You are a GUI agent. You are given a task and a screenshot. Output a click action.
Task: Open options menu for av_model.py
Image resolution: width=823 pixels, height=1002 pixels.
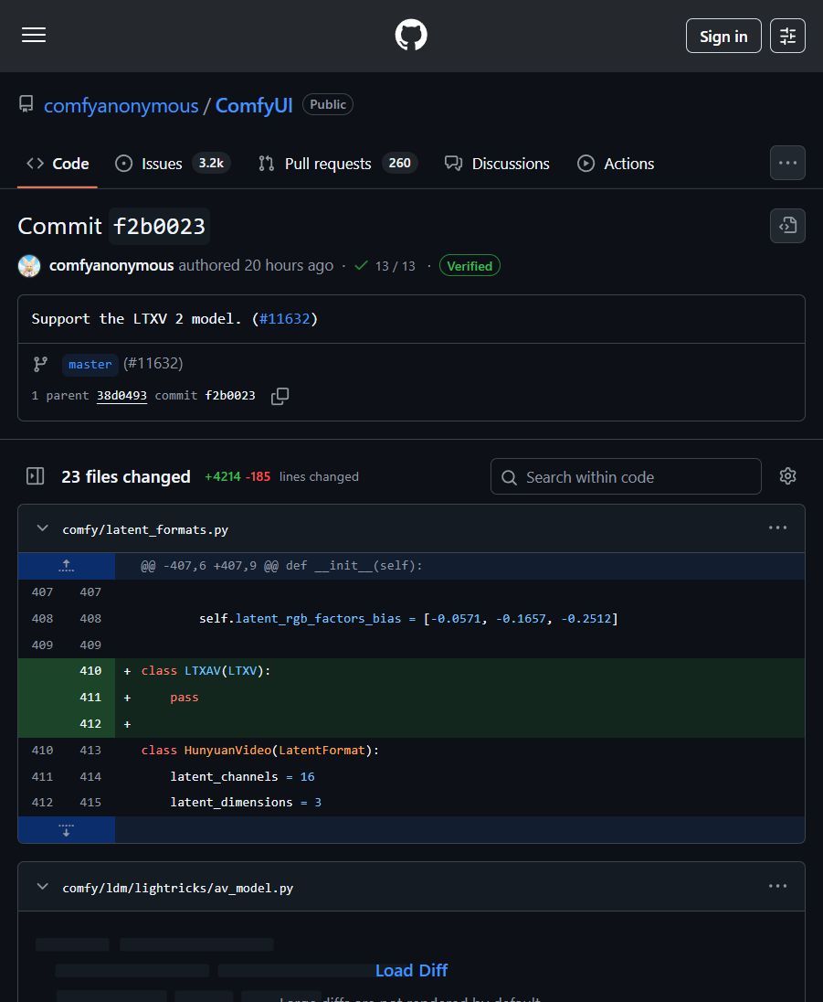point(777,886)
